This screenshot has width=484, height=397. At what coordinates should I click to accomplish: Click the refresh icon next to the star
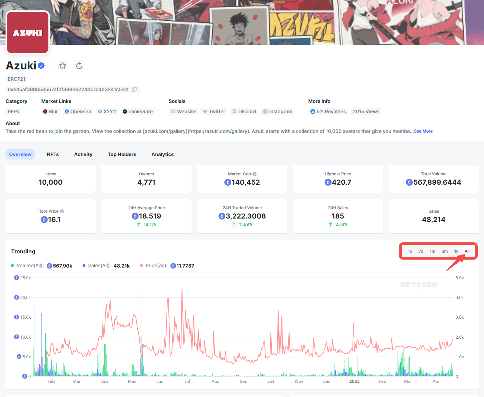pos(79,66)
